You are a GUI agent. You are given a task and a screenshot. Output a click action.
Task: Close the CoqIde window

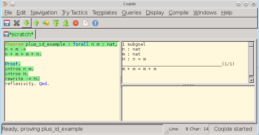tap(253, 4)
